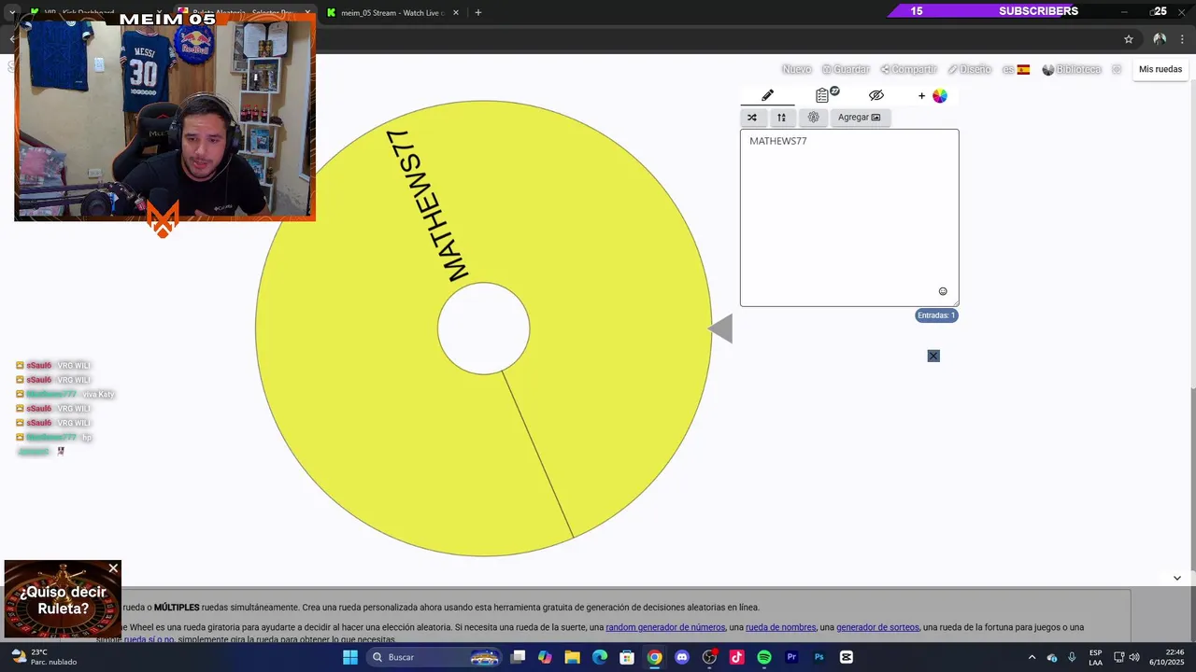The width and height of the screenshot is (1196, 672).
Task: Open the Chrome three-dot menu
Action: click(x=1182, y=39)
